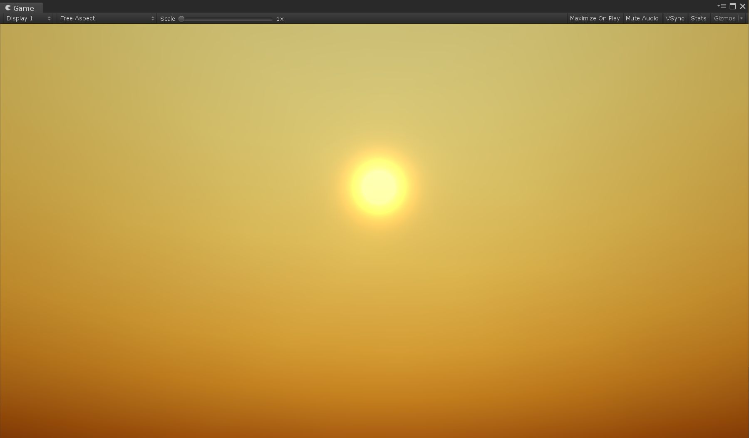This screenshot has width=749, height=438.
Task: Click the Maximize On Play button
Action: coord(594,18)
